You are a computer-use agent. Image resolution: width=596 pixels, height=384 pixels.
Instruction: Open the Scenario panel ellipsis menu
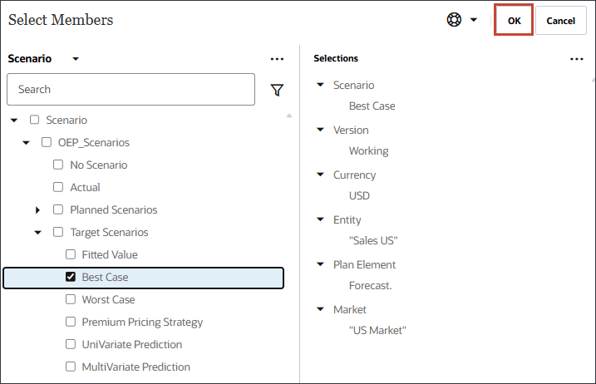tap(277, 59)
